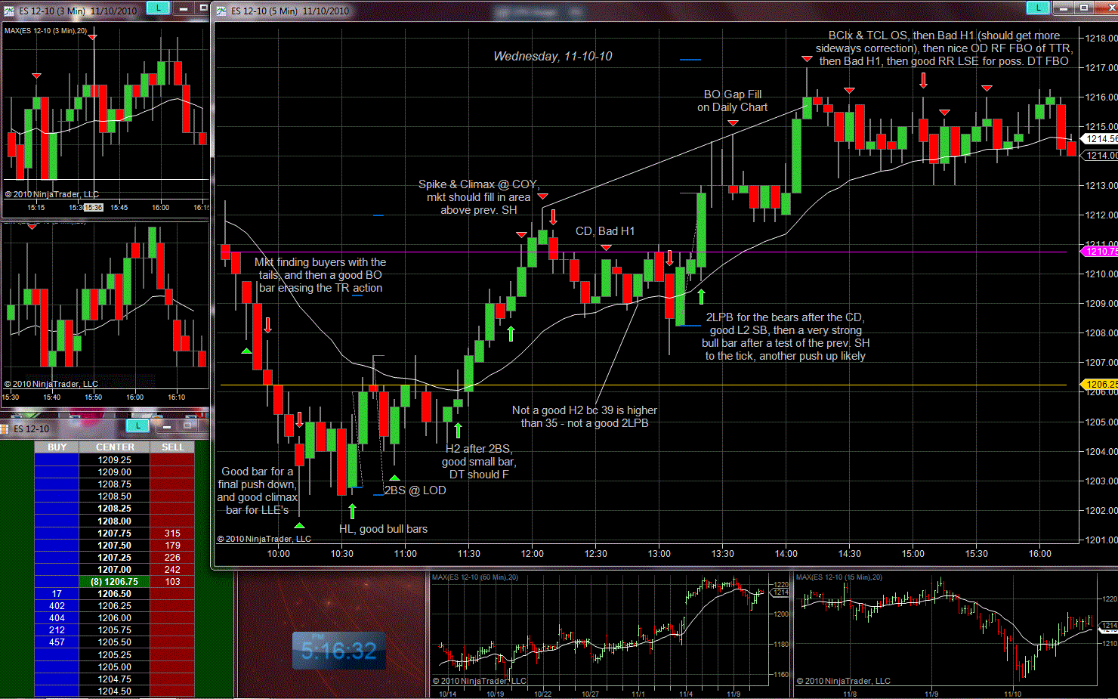Viewport: 1118px width, 699px height.
Task: Click the green (8) 1206.75 current price row
Action: 115,582
